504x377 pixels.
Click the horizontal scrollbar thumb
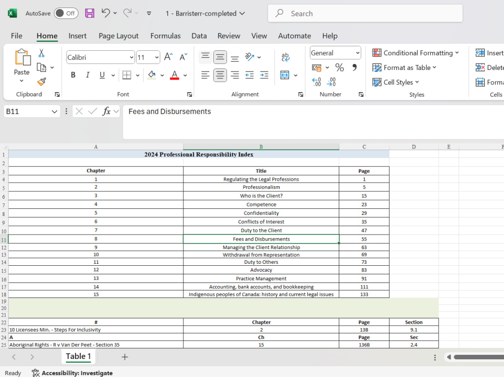coord(479,357)
